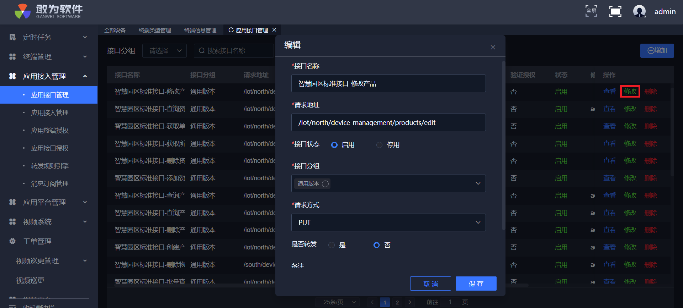Click the 工单管理 gear icon
The width and height of the screenshot is (683, 308).
coord(12,241)
